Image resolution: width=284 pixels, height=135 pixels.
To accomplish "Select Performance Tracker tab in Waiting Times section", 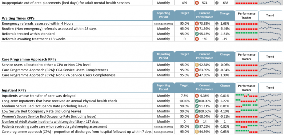I will tap(247, 15).
